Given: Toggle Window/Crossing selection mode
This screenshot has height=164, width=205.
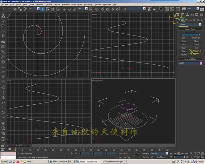Looking at the screenshot, I should (x=58, y=9).
